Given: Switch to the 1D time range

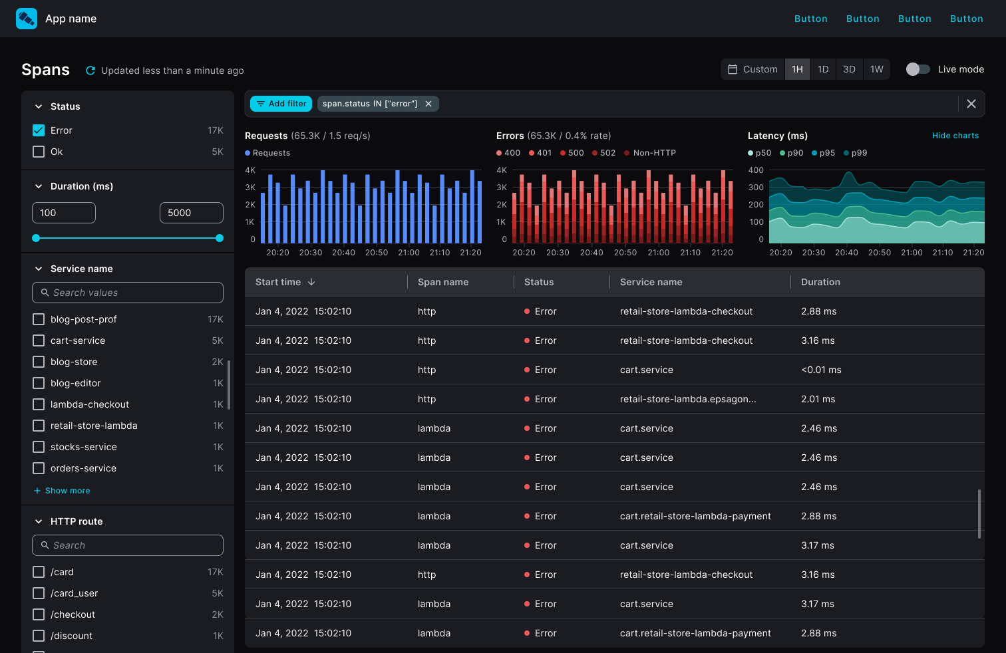Looking at the screenshot, I should (823, 69).
